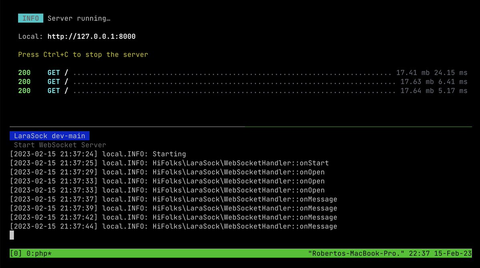
Task: Click the session indicator [0] in status bar
Action: pyautogui.click(x=15, y=253)
